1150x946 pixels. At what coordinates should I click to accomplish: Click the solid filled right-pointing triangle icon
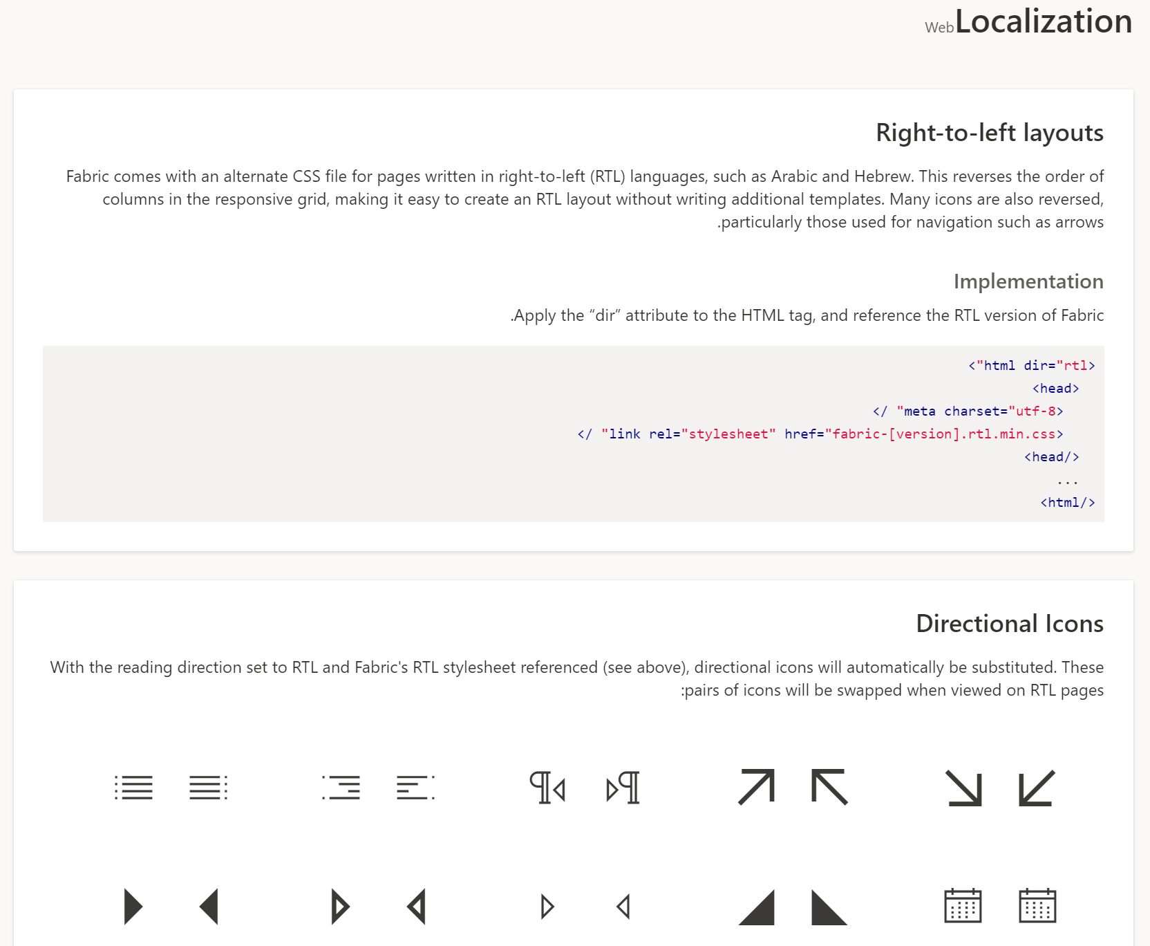(133, 907)
